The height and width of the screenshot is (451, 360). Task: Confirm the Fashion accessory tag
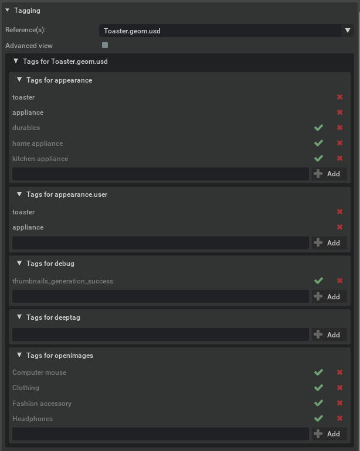click(x=318, y=403)
